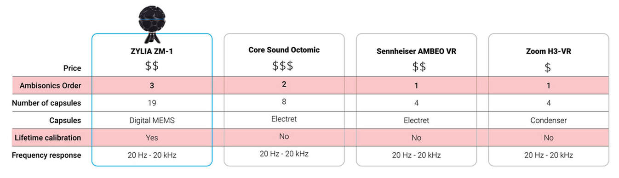Click the single $ price of Zoom H3-VR

pyautogui.click(x=548, y=68)
